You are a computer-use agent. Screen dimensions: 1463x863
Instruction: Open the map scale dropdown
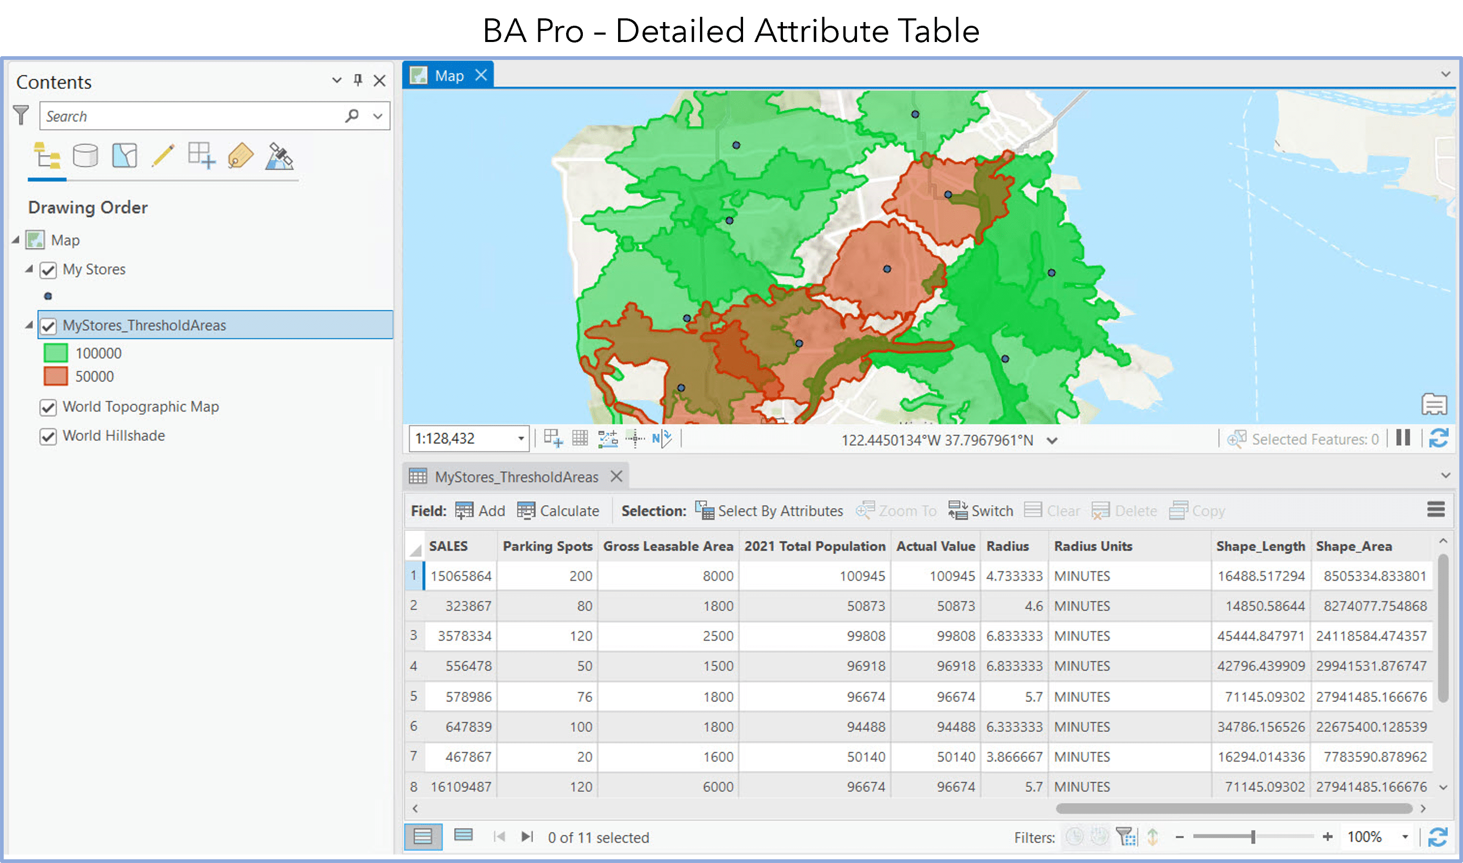point(520,438)
